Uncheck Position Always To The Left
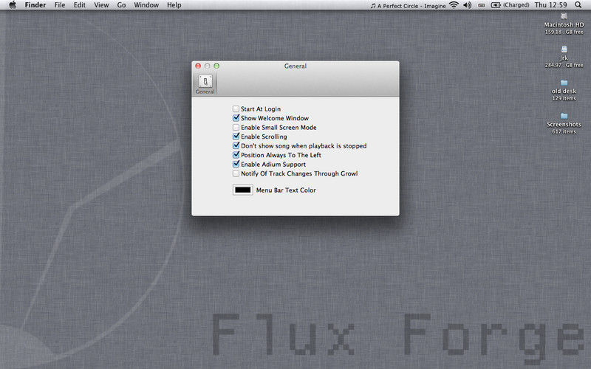Screen dimensions: 591x369 (236, 155)
